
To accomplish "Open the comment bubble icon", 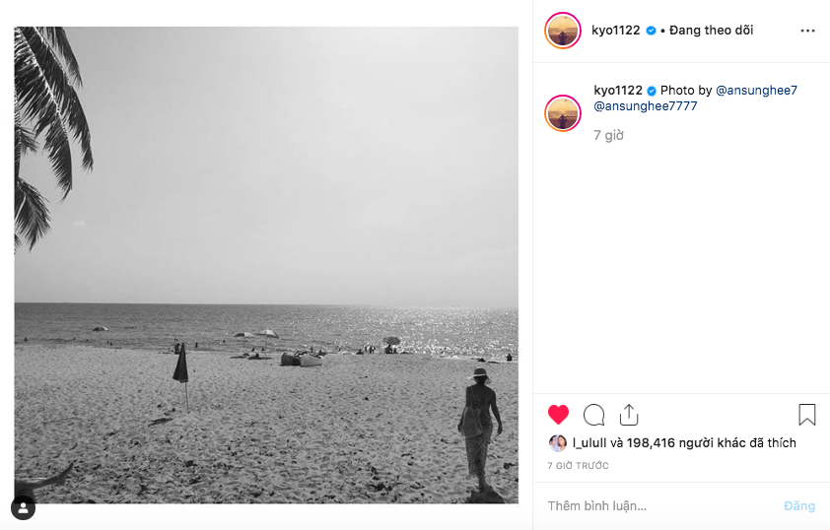I will point(593,415).
